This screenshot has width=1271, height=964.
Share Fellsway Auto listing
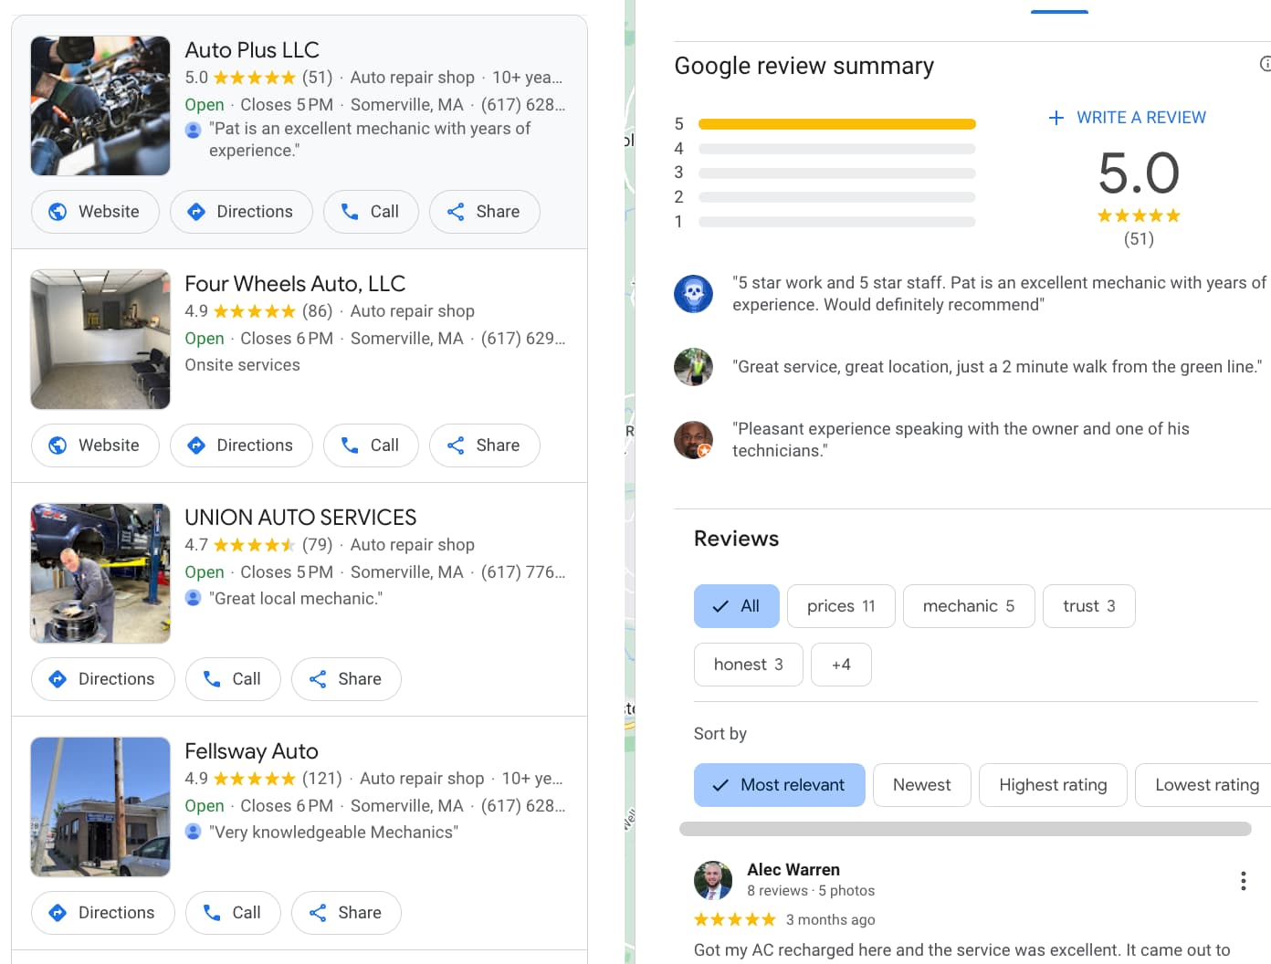tap(346, 913)
